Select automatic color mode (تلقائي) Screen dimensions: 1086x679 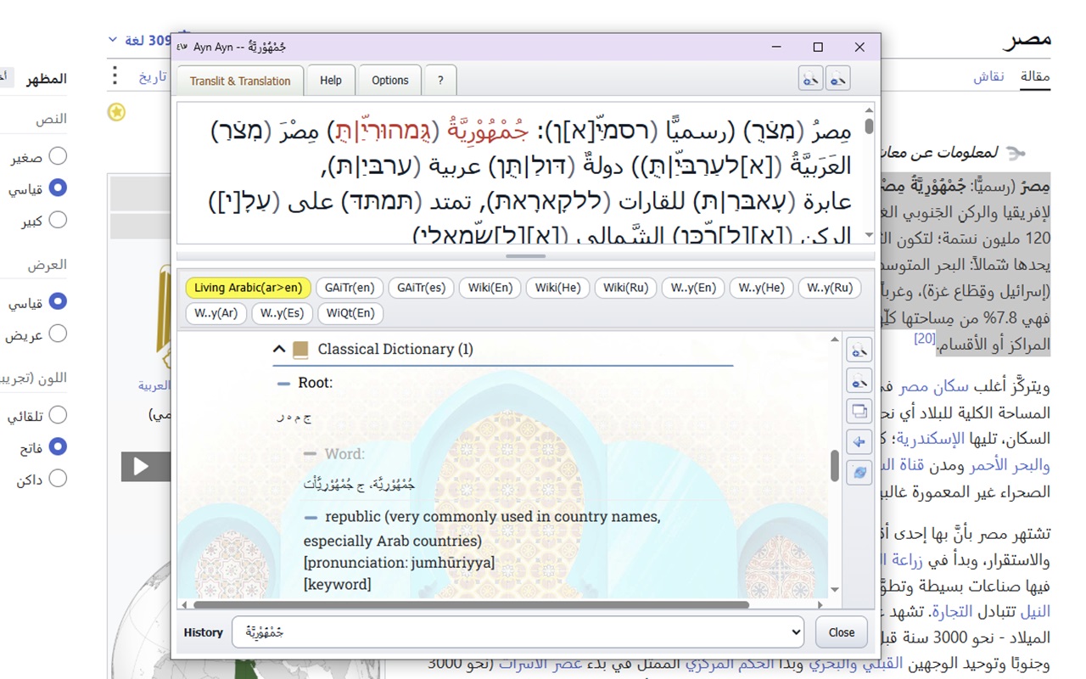[58, 415]
